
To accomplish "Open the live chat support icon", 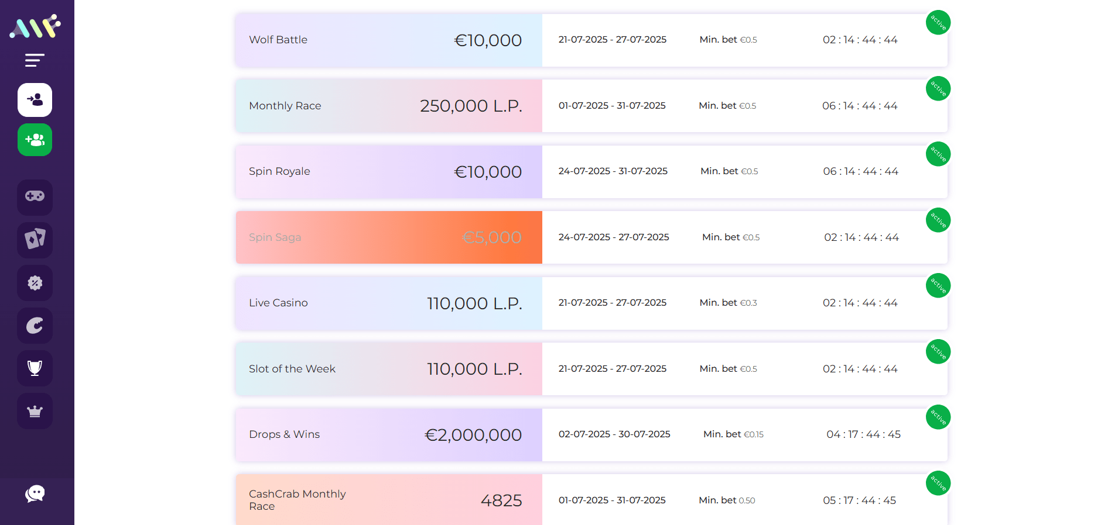I will tap(35, 494).
